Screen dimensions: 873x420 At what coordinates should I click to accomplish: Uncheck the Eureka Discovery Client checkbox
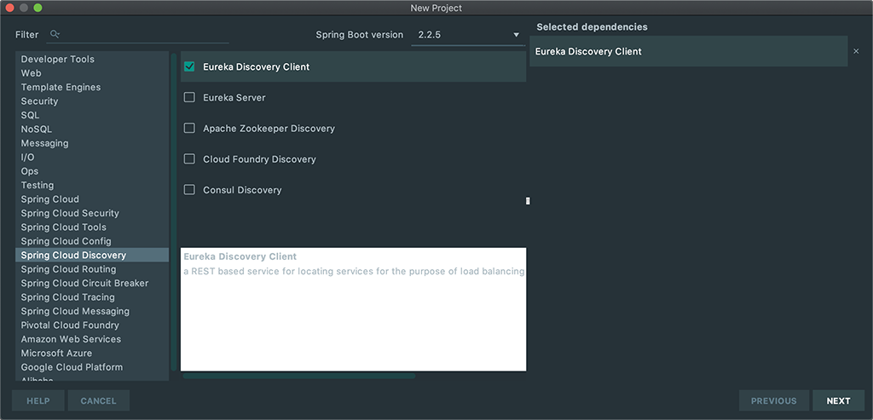189,66
